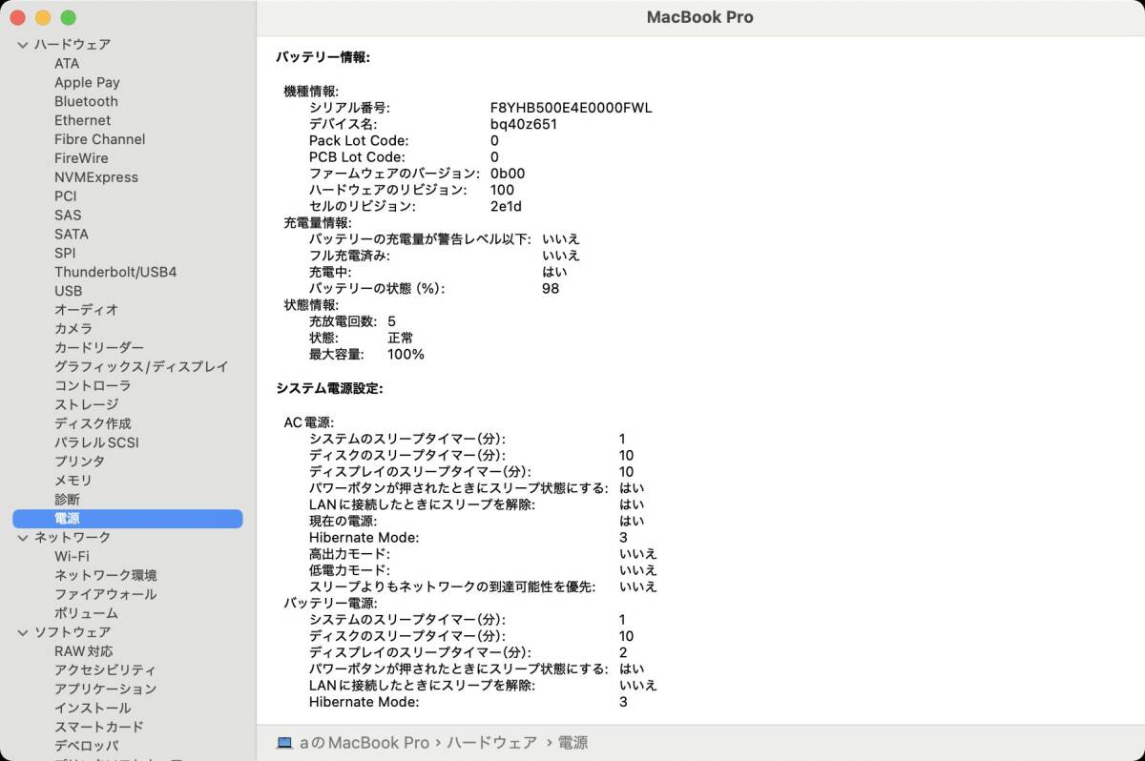Screen dimensions: 1145x761
Task: Select Bluetooth in the sidebar
Action: pyautogui.click(x=86, y=101)
